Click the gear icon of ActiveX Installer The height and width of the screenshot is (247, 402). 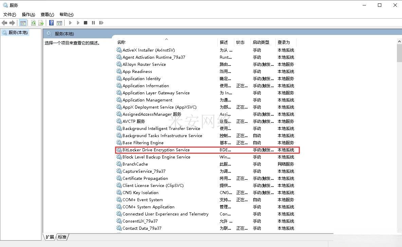point(119,50)
